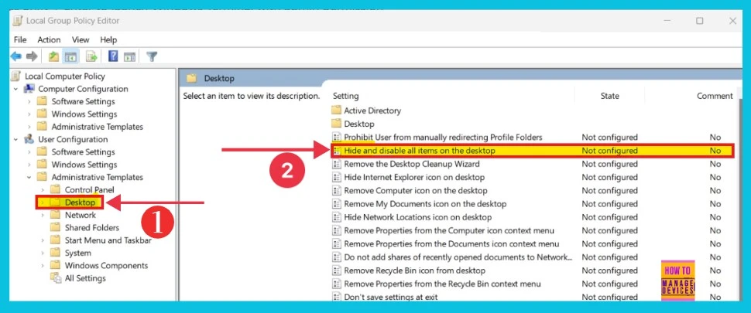Click the Export List toolbar icon
The height and width of the screenshot is (313, 751).
pyautogui.click(x=91, y=56)
